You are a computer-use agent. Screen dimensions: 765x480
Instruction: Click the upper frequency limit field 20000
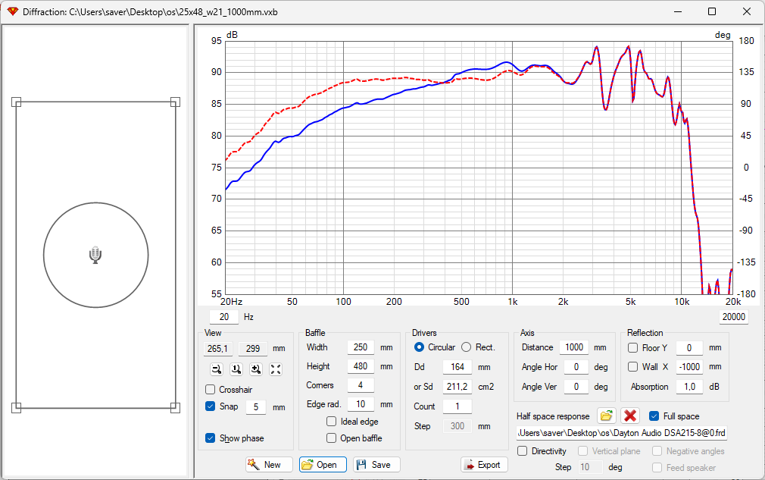click(734, 317)
